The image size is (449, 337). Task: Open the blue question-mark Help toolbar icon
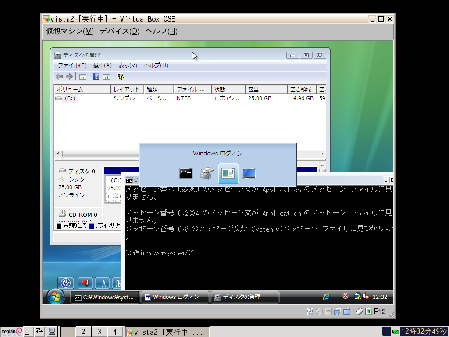96,76
